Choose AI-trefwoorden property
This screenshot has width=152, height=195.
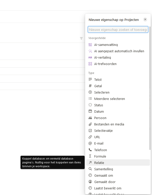click(x=118, y=64)
